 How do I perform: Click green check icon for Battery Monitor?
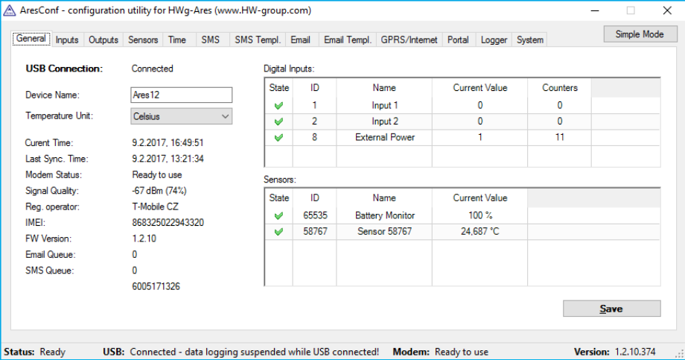278,215
